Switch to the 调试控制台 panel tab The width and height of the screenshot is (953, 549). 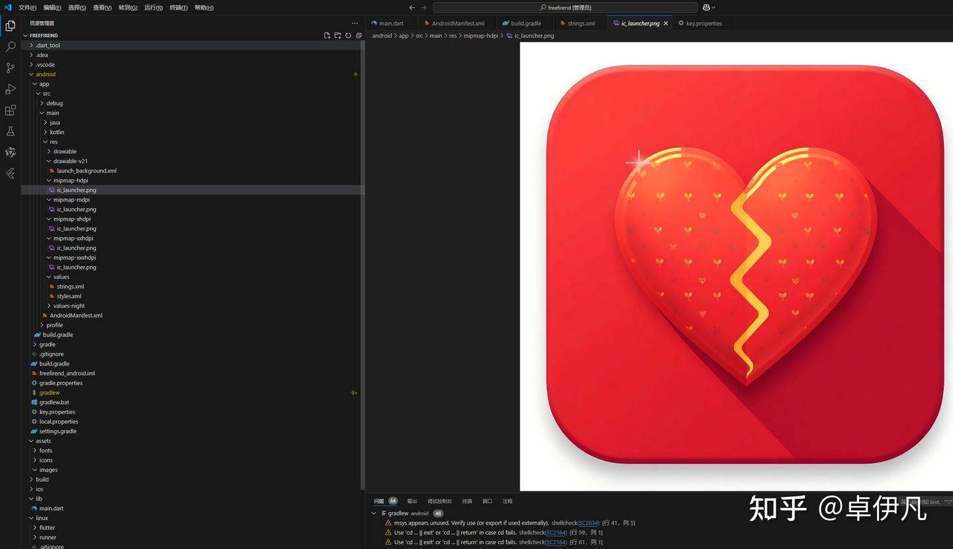click(x=439, y=501)
